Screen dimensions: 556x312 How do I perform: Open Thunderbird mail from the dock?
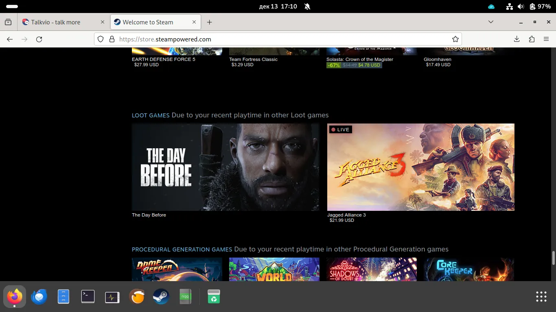pos(39,297)
